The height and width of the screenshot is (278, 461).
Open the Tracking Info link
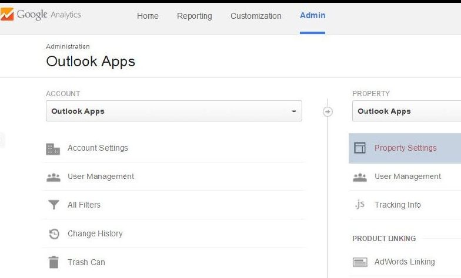(x=397, y=205)
